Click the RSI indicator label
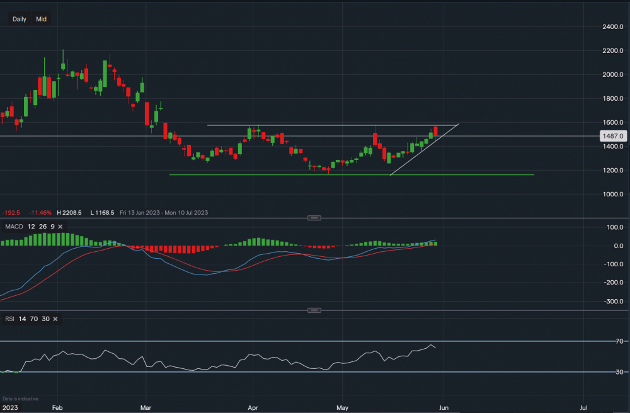Viewport: 630px width, 413px height. pyautogui.click(x=10, y=319)
